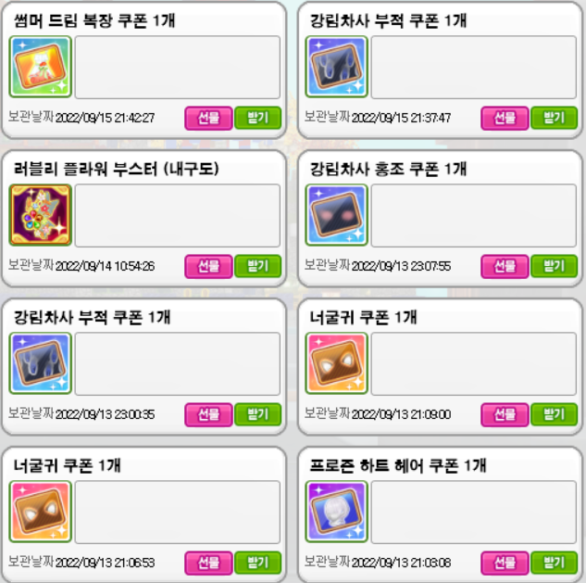586x583 pixels.
Task: Gift the 강림차사 홍조 쿠폰 with 선물
Action: (x=505, y=266)
